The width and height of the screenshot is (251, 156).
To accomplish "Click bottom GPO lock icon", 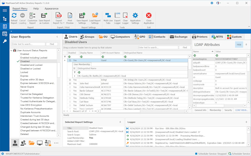I will click(48, 143).
